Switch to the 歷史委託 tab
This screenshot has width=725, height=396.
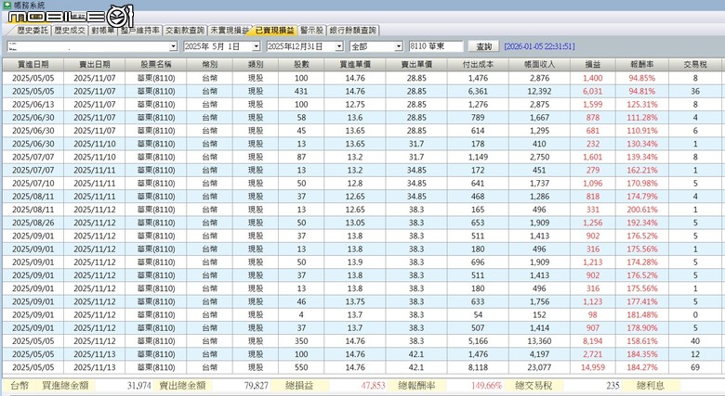[32, 31]
